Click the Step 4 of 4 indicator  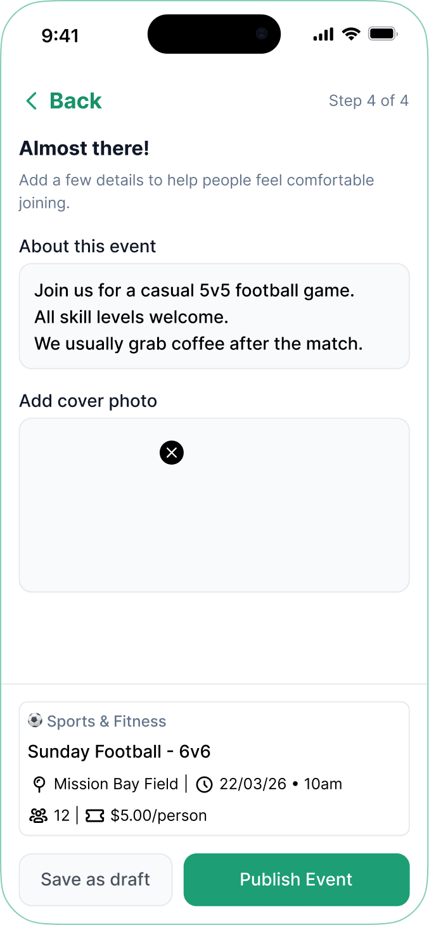369,100
